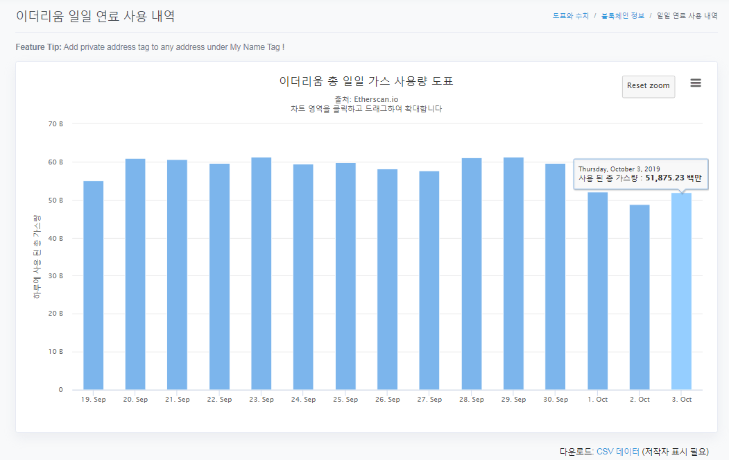
Task: Click the Reset zoom button
Action: 648,86
